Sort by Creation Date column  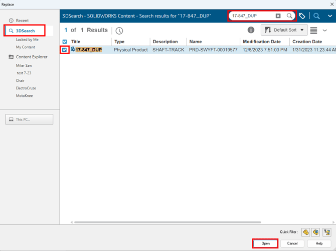coord(307,42)
